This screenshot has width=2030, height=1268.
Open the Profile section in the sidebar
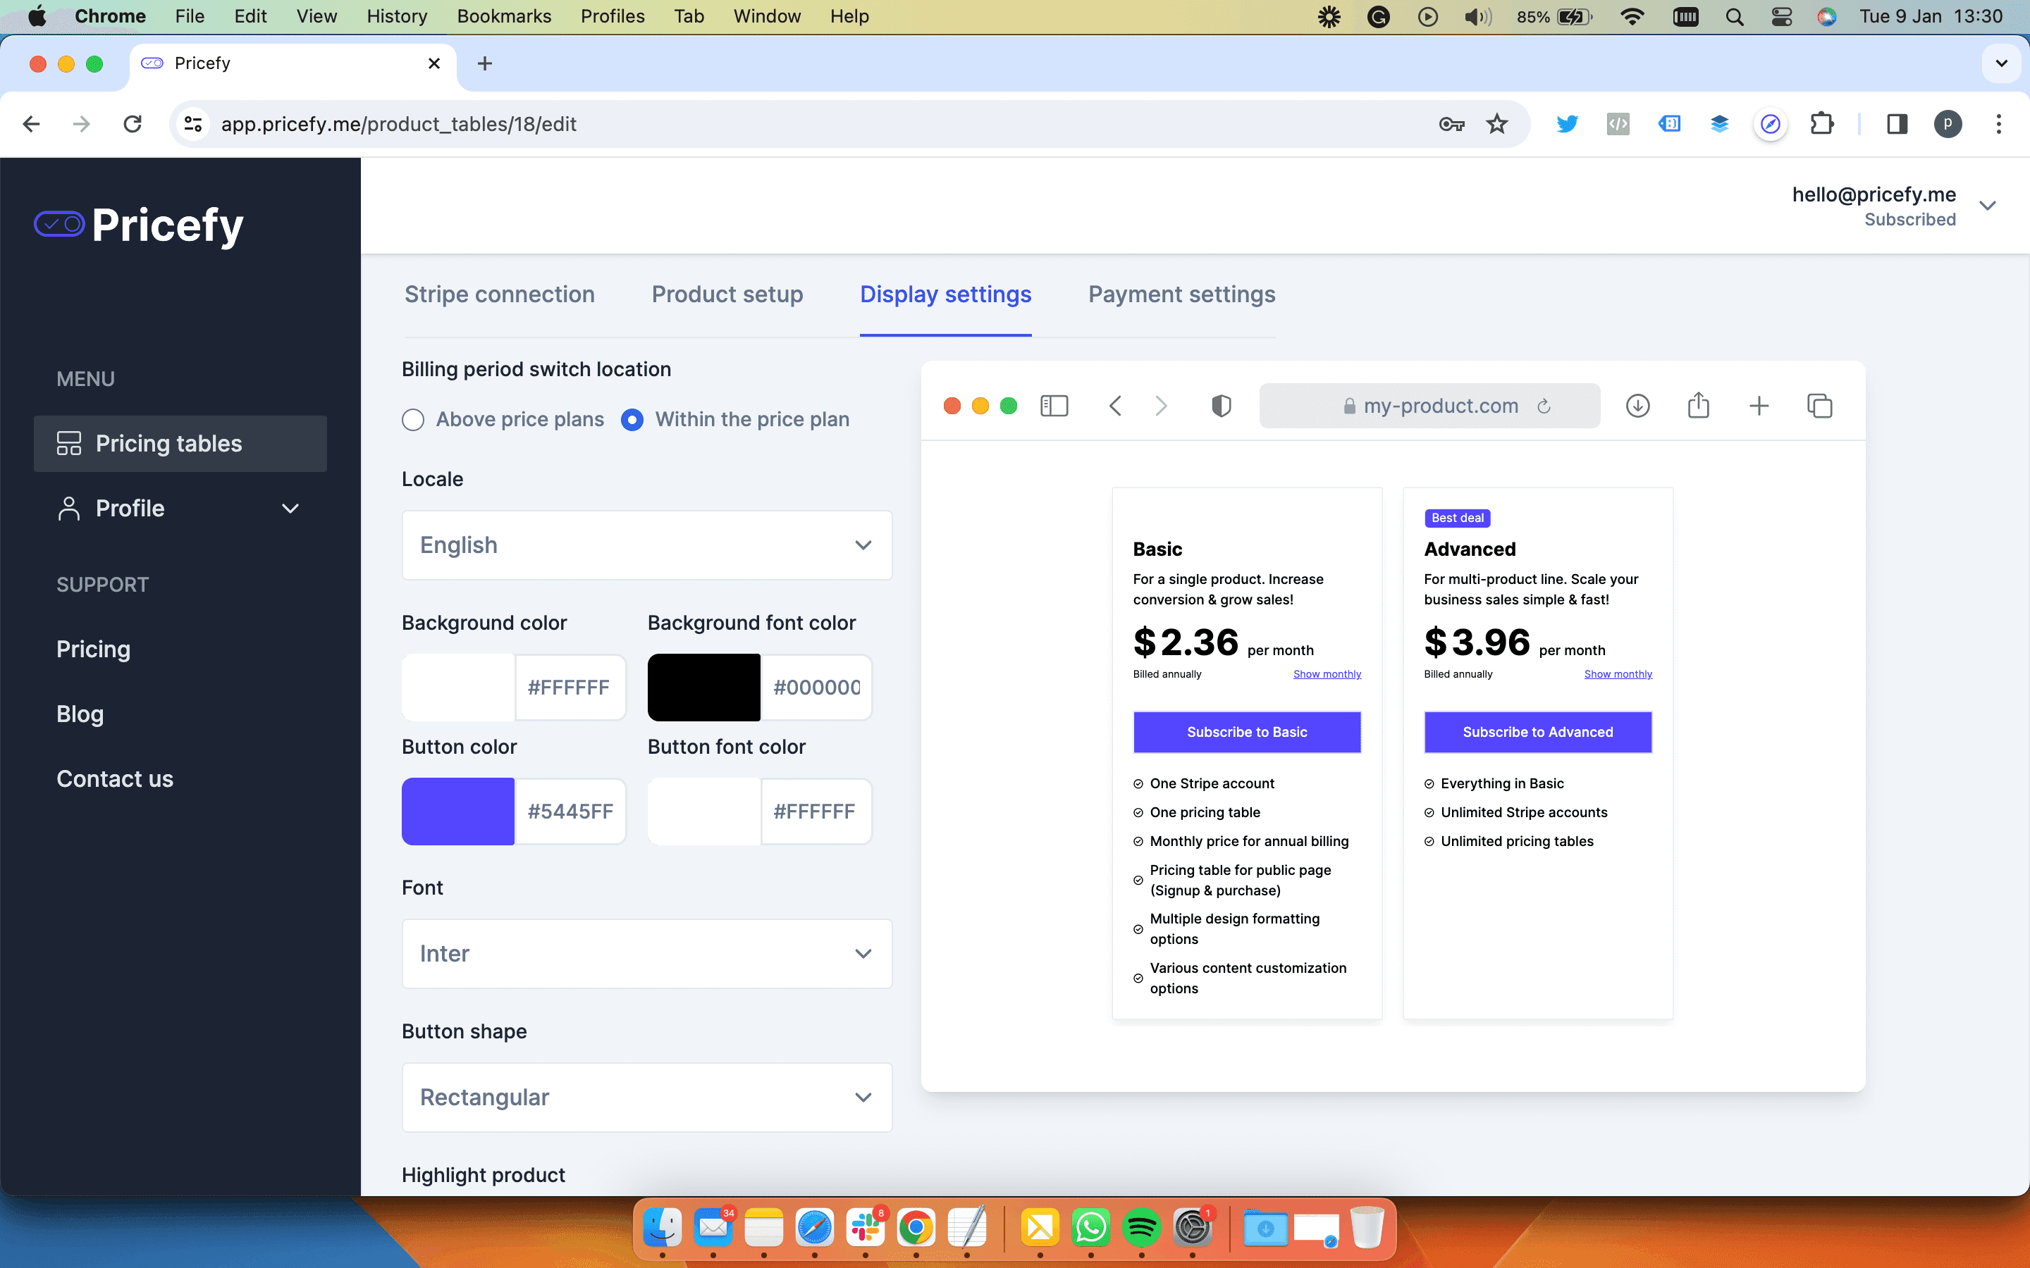point(129,507)
